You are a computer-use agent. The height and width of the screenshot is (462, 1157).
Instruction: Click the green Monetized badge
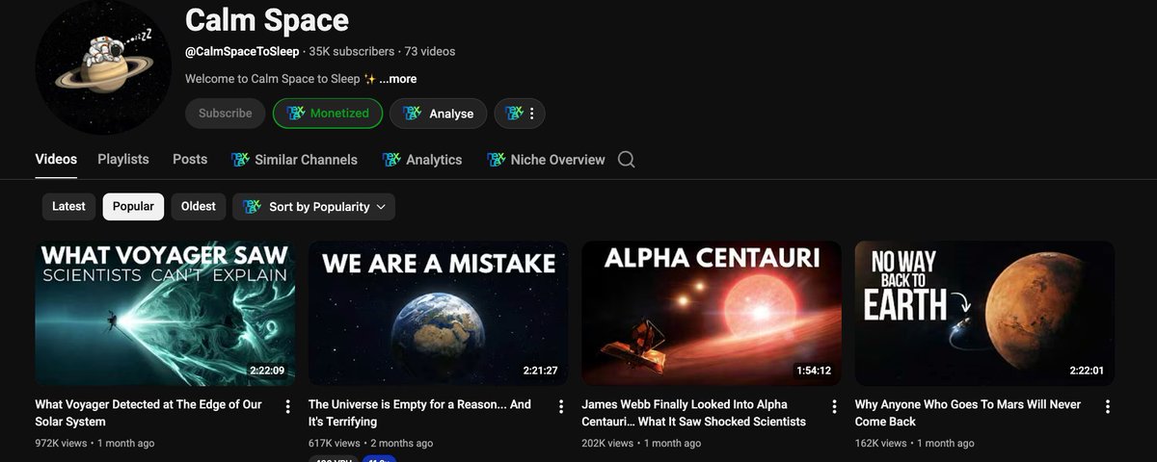pyautogui.click(x=328, y=114)
